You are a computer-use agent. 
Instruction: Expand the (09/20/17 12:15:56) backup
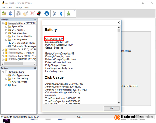pos(3,60)
